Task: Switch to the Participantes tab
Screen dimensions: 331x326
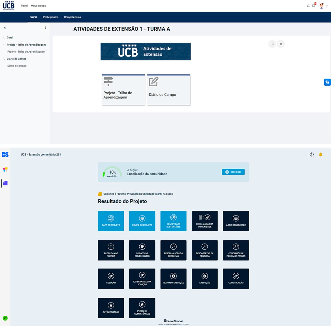Action: point(50,17)
